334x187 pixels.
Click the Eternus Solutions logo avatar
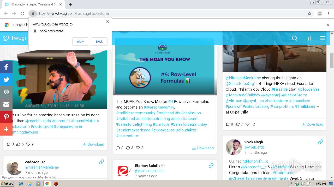tap(124, 171)
